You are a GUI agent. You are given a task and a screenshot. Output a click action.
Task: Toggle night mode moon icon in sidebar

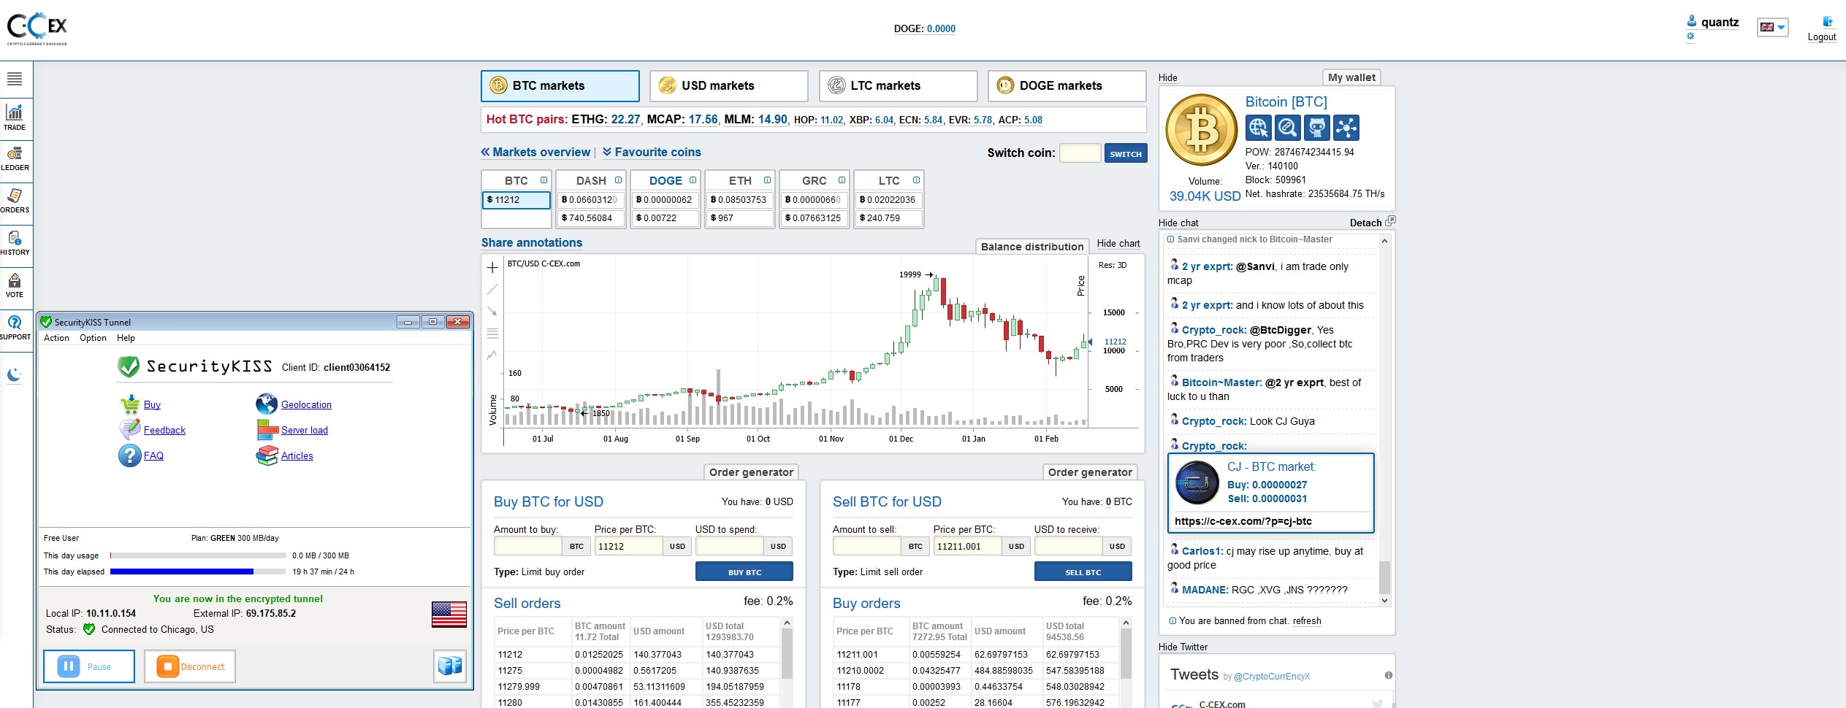tap(15, 375)
